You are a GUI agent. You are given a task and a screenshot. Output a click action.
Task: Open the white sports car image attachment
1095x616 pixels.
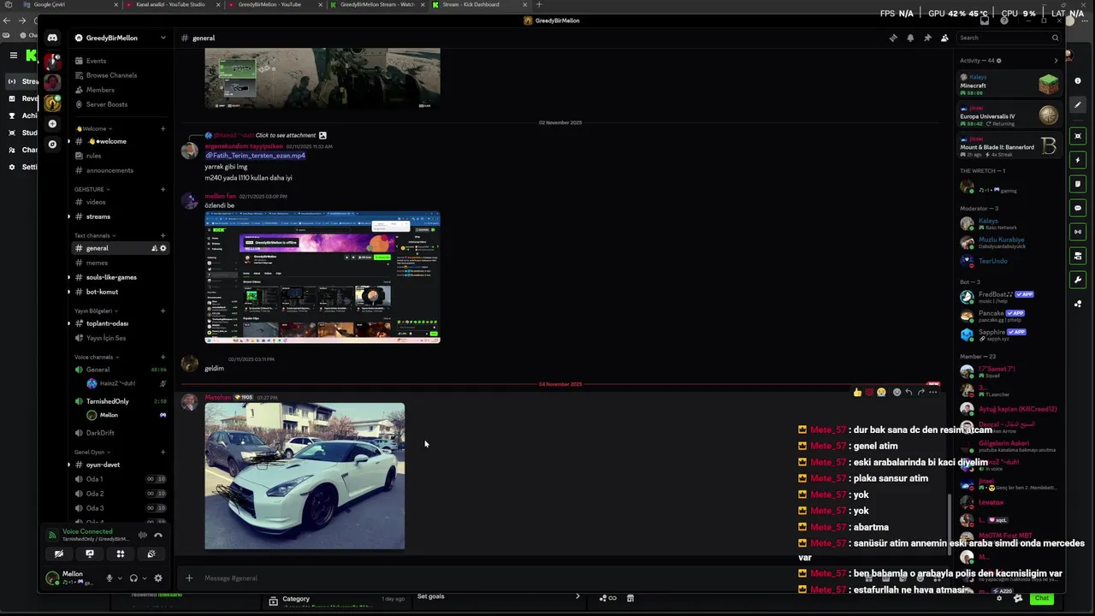click(x=305, y=476)
